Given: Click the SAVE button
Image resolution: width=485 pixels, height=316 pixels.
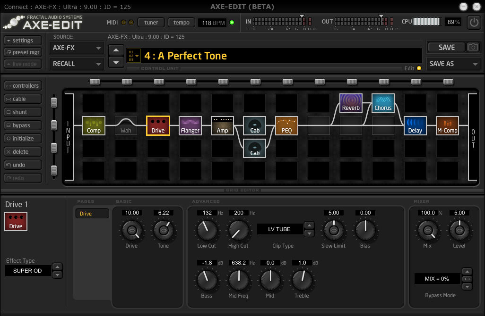Looking at the screenshot, I should click(447, 47).
